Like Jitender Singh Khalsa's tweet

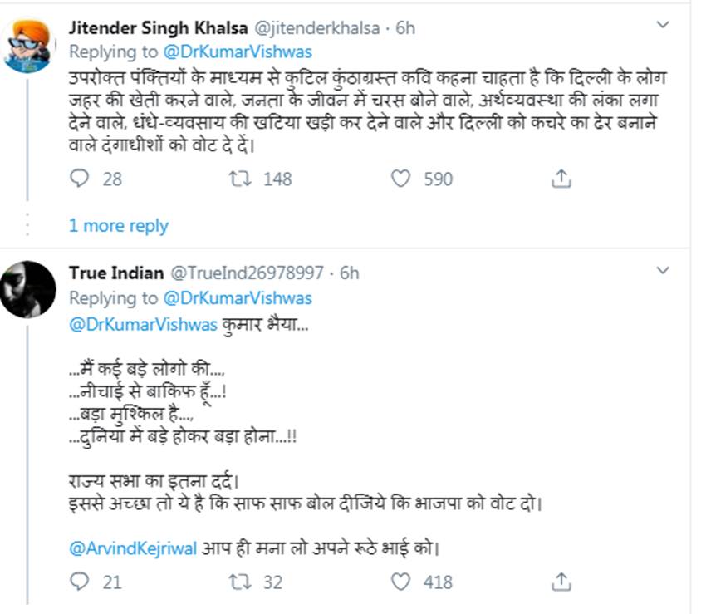click(x=400, y=179)
